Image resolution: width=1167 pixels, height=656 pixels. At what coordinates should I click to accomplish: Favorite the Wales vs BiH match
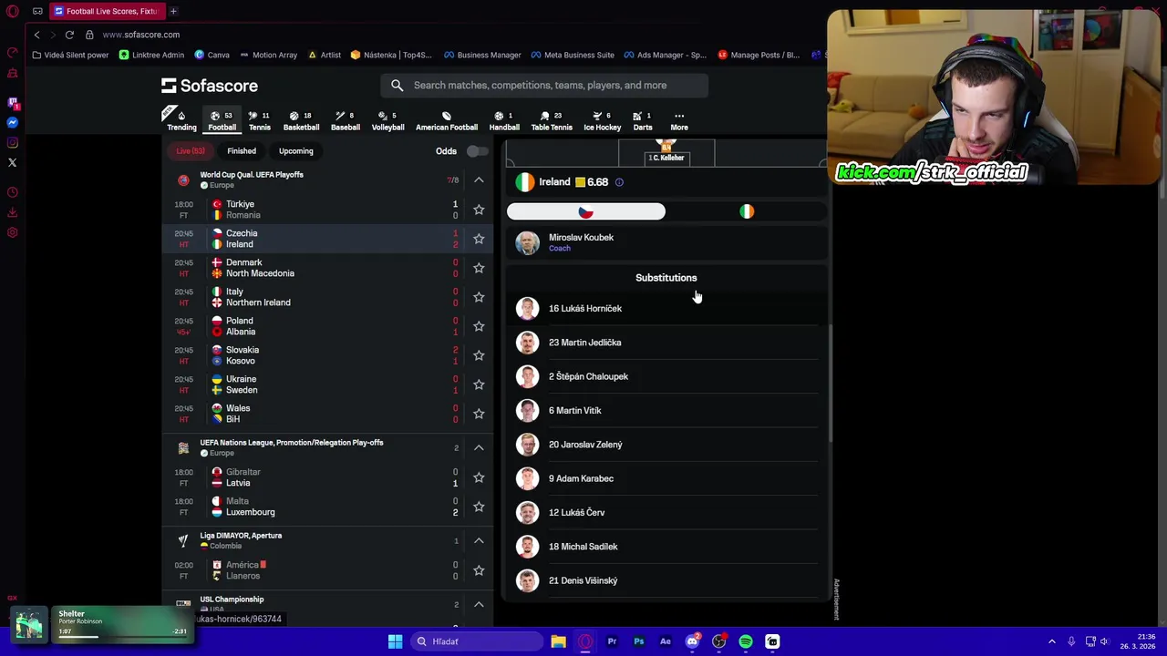(x=479, y=414)
